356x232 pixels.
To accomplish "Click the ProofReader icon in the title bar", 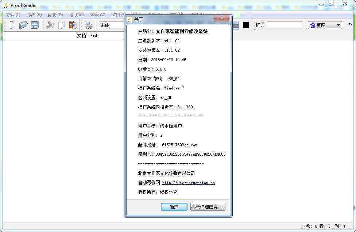I will [x=5, y=5].
